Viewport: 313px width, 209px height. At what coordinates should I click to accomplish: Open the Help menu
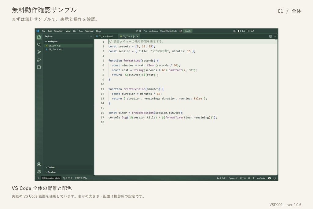(98, 31)
